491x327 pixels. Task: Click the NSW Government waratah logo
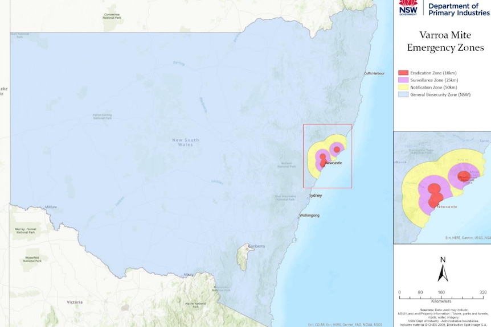(x=408, y=7)
